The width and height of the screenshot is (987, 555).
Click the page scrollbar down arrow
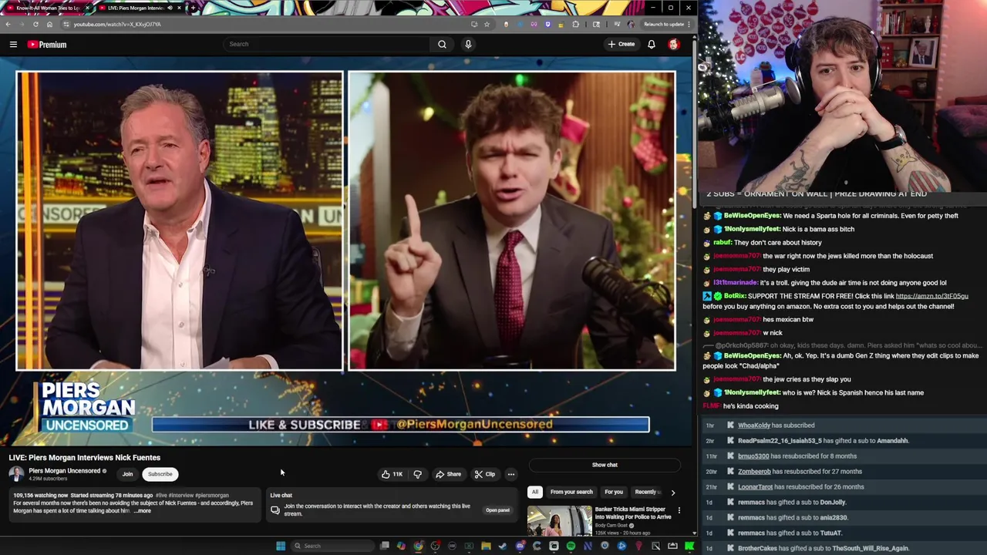(x=694, y=533)
